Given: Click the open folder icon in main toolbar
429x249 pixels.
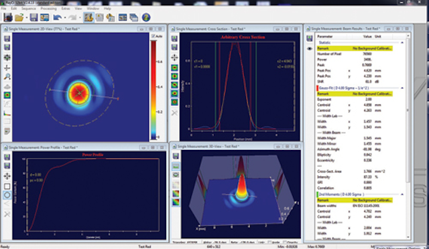Looking at the screenshot, I should pos(19,17).
